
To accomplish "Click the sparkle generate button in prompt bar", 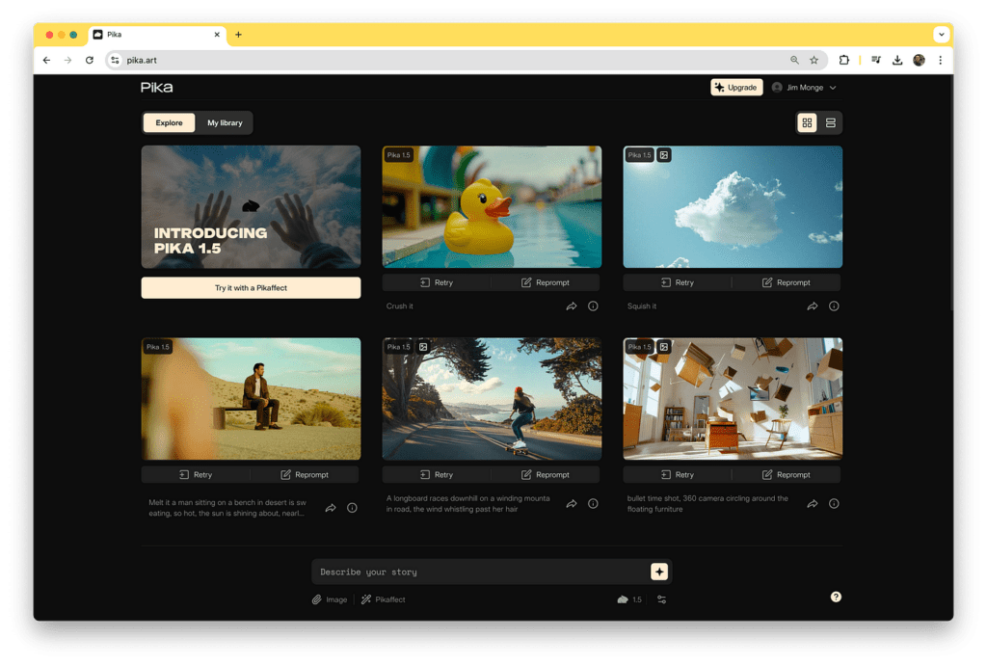I will click(659, 572).
